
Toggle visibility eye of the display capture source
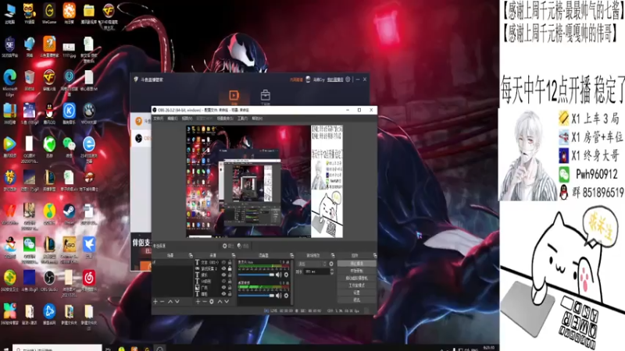(x=223, y=268)
